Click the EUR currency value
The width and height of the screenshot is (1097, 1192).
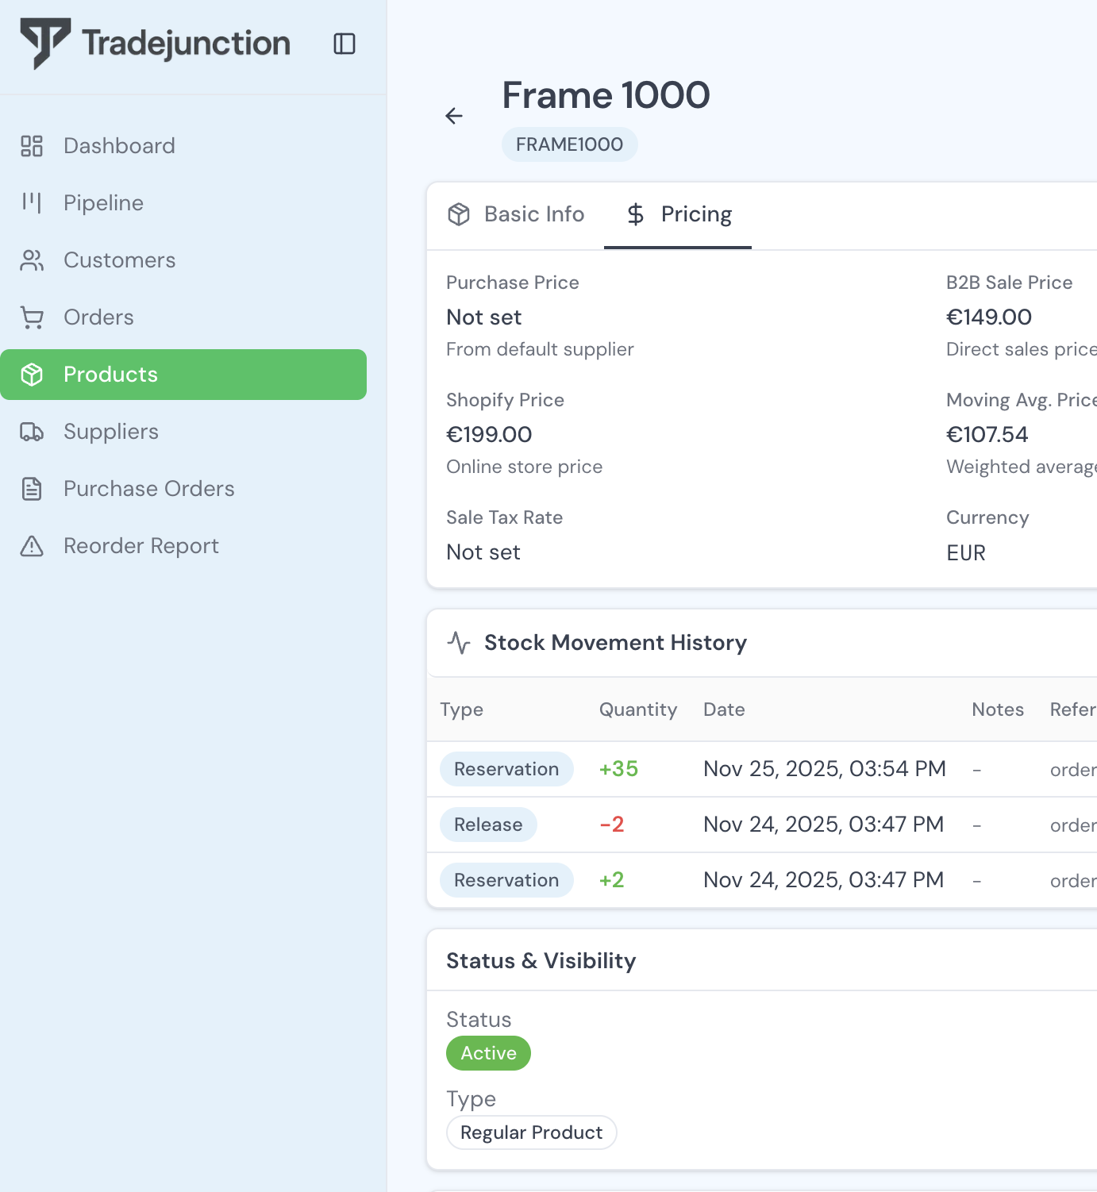click(x=966, y=552)
